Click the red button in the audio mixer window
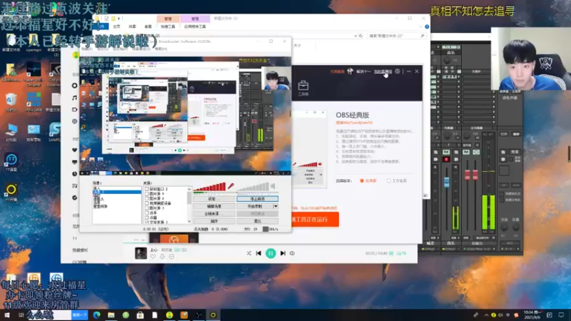Screen dimensions: 571x321 click(446, 159)
